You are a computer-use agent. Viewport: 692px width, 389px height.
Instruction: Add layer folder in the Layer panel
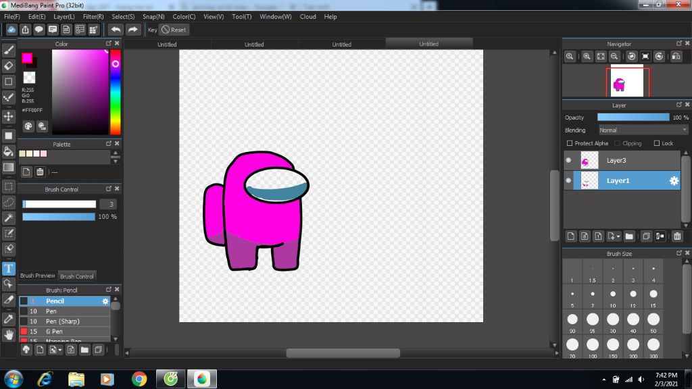click(629, 236)
